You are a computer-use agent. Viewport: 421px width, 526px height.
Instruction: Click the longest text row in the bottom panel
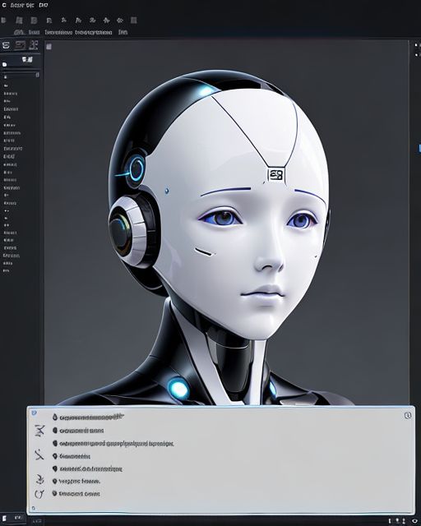(x=117, y=444)
